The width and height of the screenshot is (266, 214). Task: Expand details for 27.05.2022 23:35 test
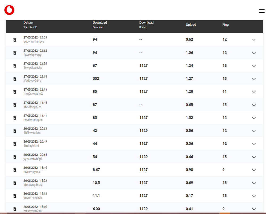coord(254,40)
